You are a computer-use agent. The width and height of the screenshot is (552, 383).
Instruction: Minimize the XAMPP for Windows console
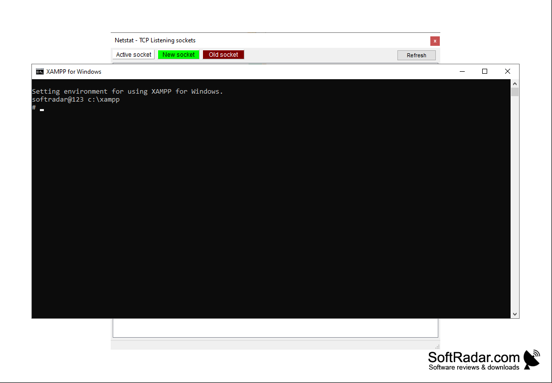462,71
